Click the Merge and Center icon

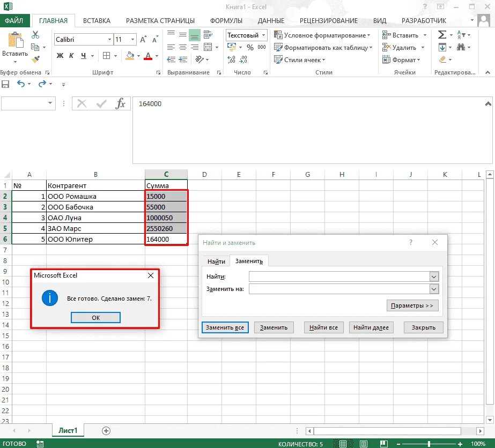pos(208,47)
